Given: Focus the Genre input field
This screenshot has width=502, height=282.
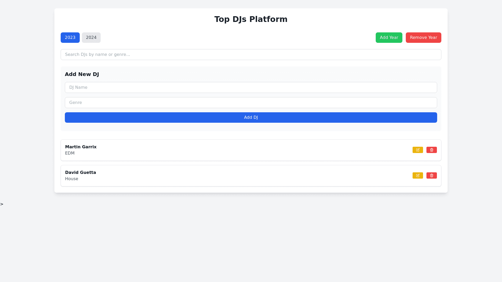Looking at the screenshot, I should click(x=251, y=103).
